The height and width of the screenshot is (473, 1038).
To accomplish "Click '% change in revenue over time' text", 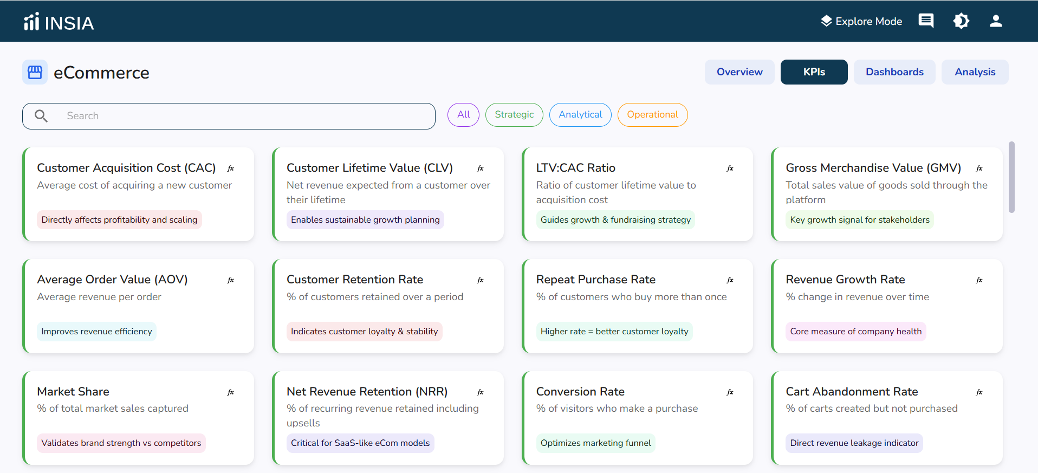I will click(x=858, y=297).
